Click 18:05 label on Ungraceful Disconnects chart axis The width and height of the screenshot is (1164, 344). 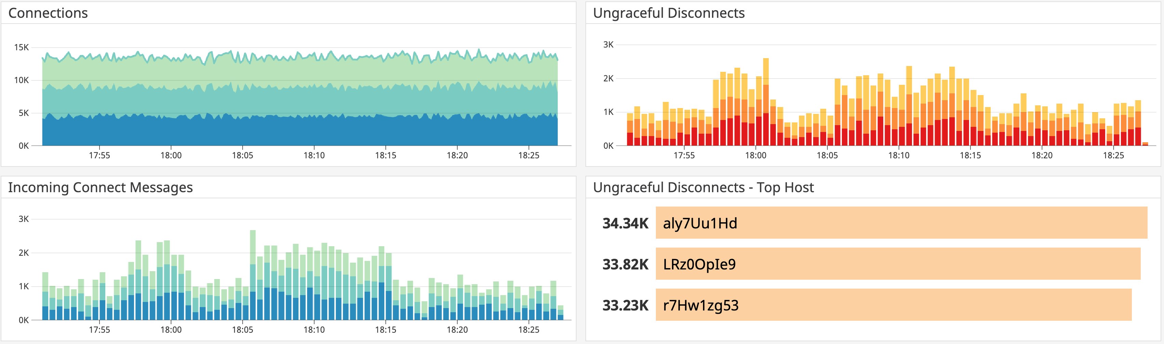pos(827,156)
